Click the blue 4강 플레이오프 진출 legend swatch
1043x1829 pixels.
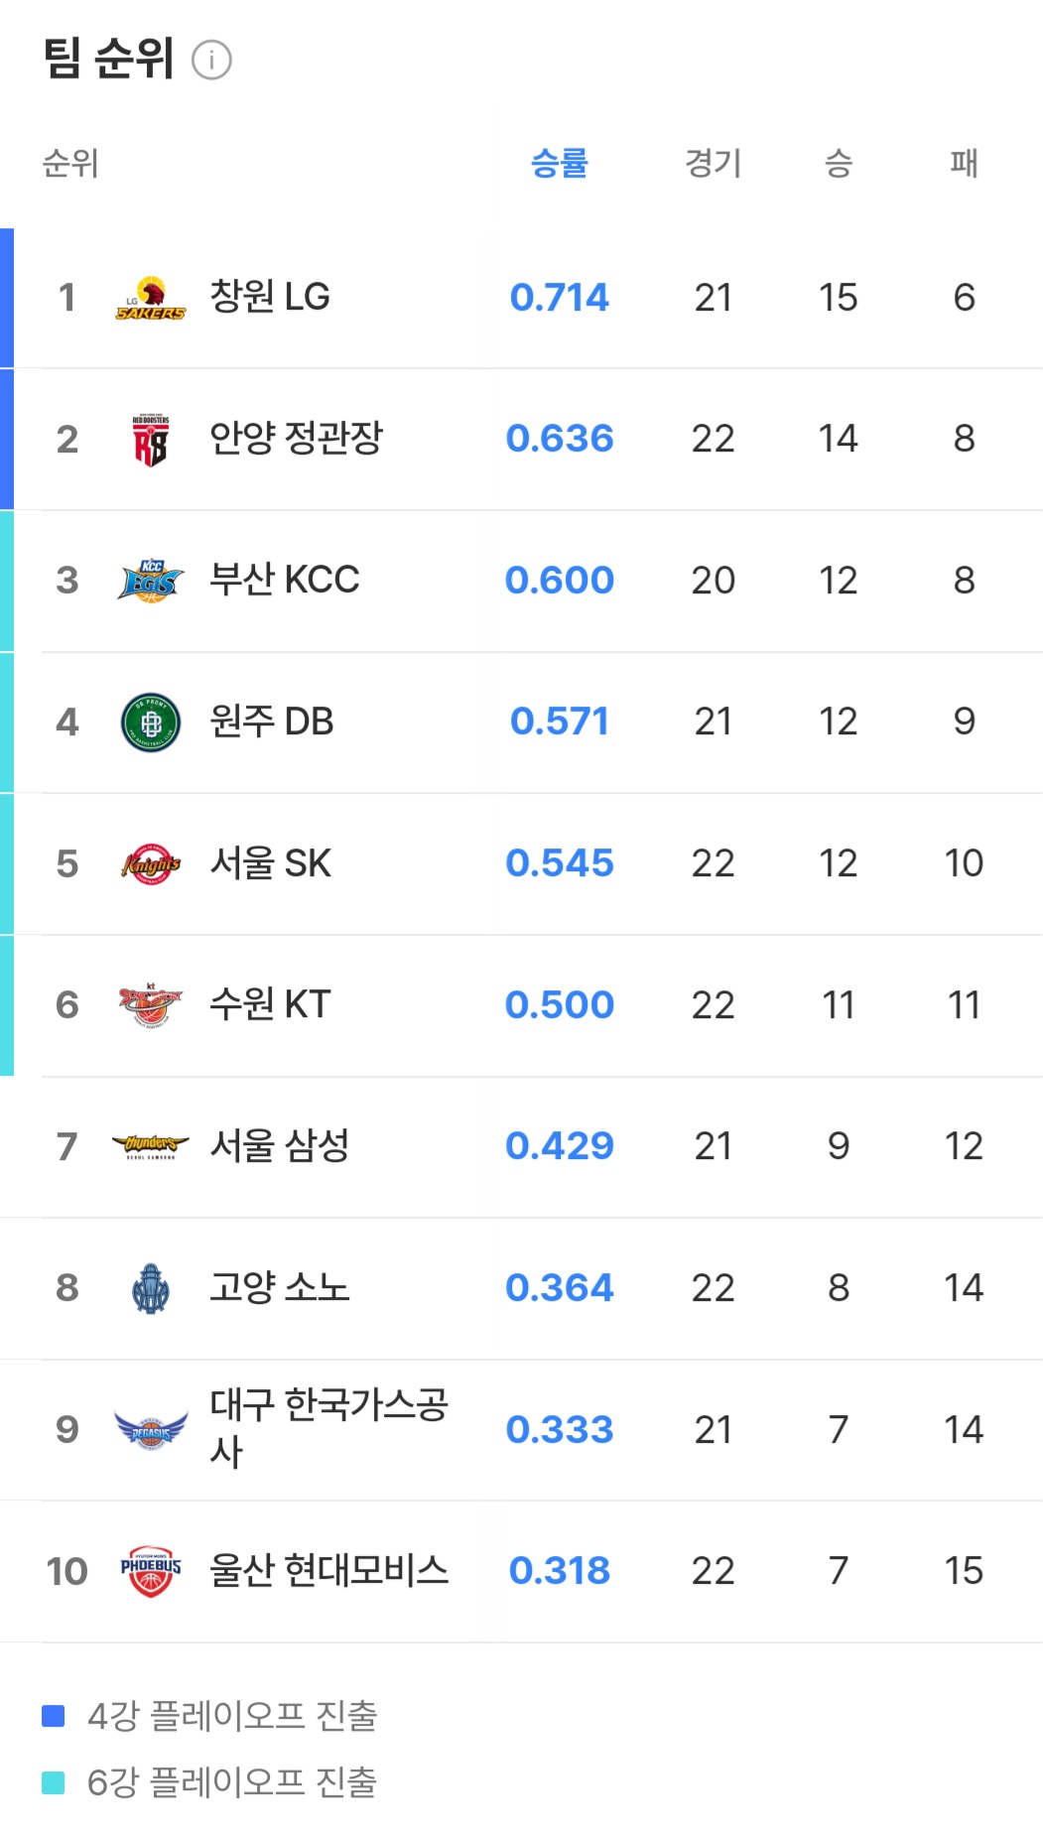(x=54, y=1716)
